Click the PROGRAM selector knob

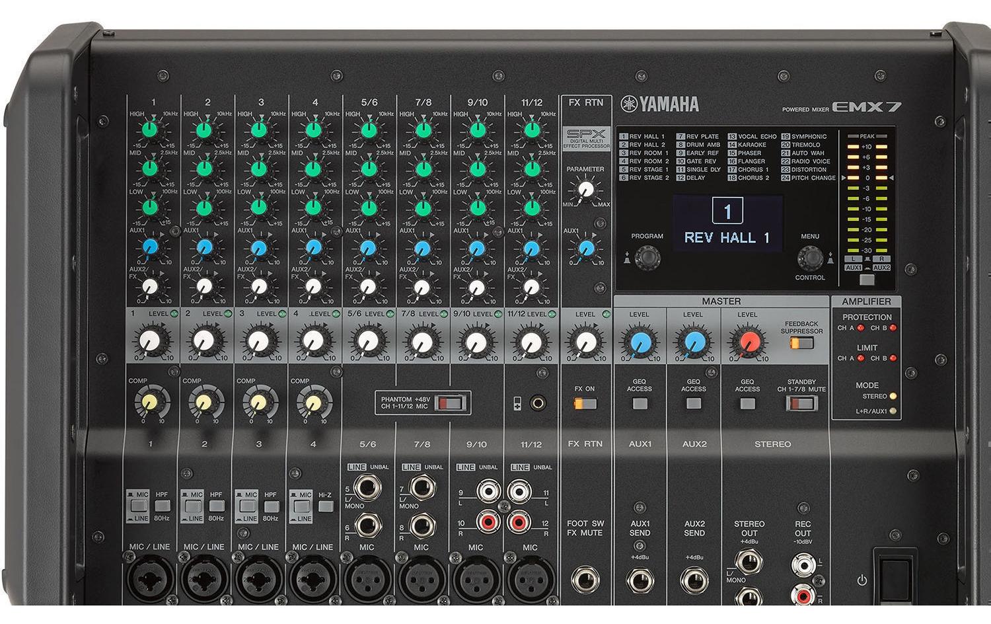[647, 257]
